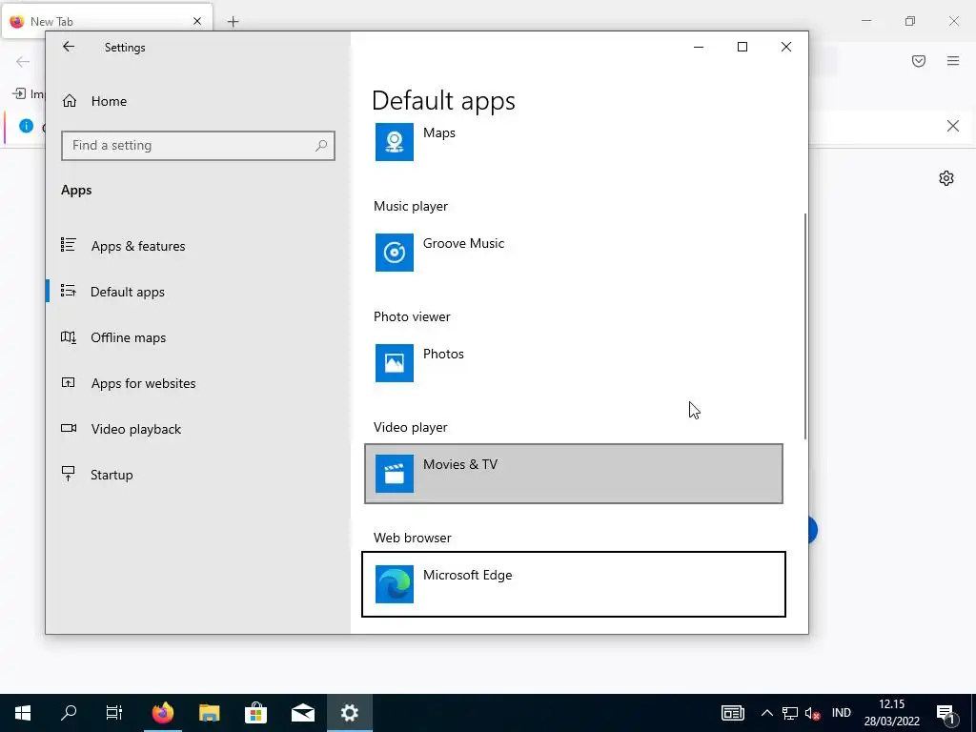Screen dimensions: 976x732
Task: Show hidden system tray icons
Action: tap(767, 713)
